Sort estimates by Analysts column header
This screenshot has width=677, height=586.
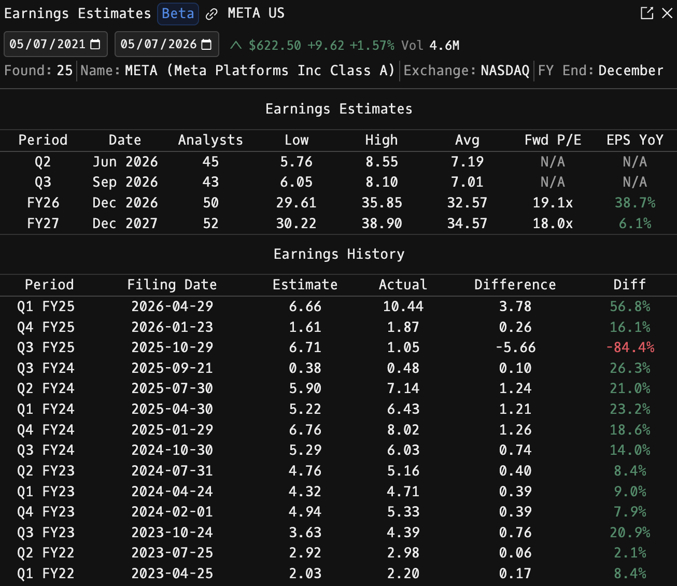[x=210, y=140]
